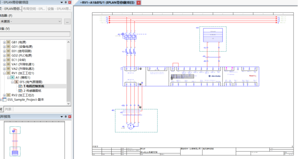
Task: Select the EC1 (冷却) node icon
Action: tap(8, 60)
